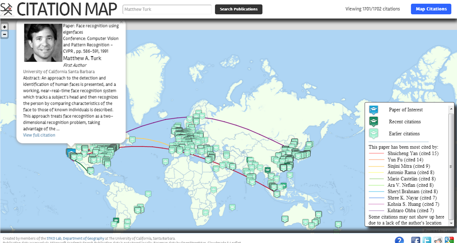
Task: Share the map on Twitter
Action: 427,240
